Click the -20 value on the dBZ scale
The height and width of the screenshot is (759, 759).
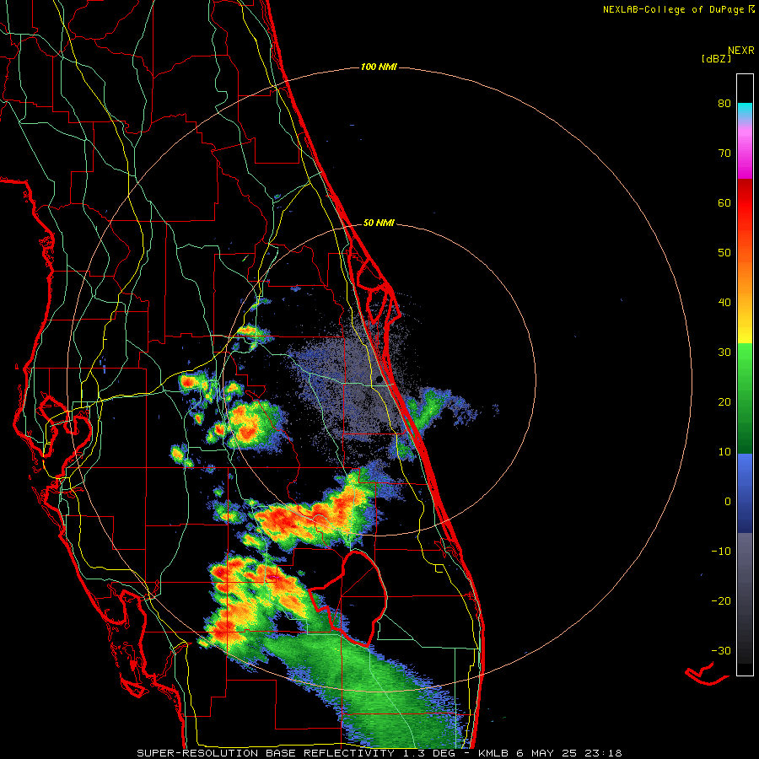click(x=721, y=601)
